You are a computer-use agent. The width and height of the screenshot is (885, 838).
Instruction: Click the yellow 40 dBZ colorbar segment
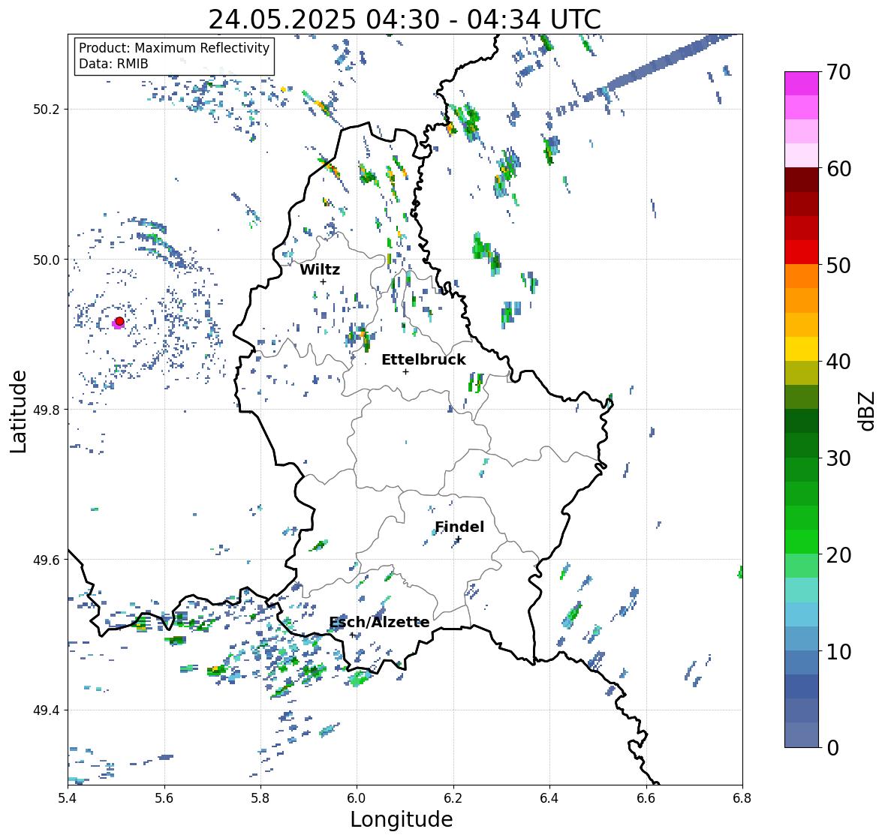802,349
